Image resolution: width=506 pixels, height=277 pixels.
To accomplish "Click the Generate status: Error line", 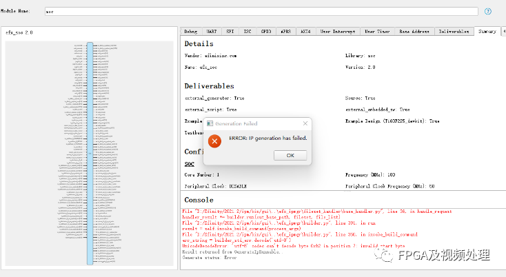I will (x=209, y=258).
